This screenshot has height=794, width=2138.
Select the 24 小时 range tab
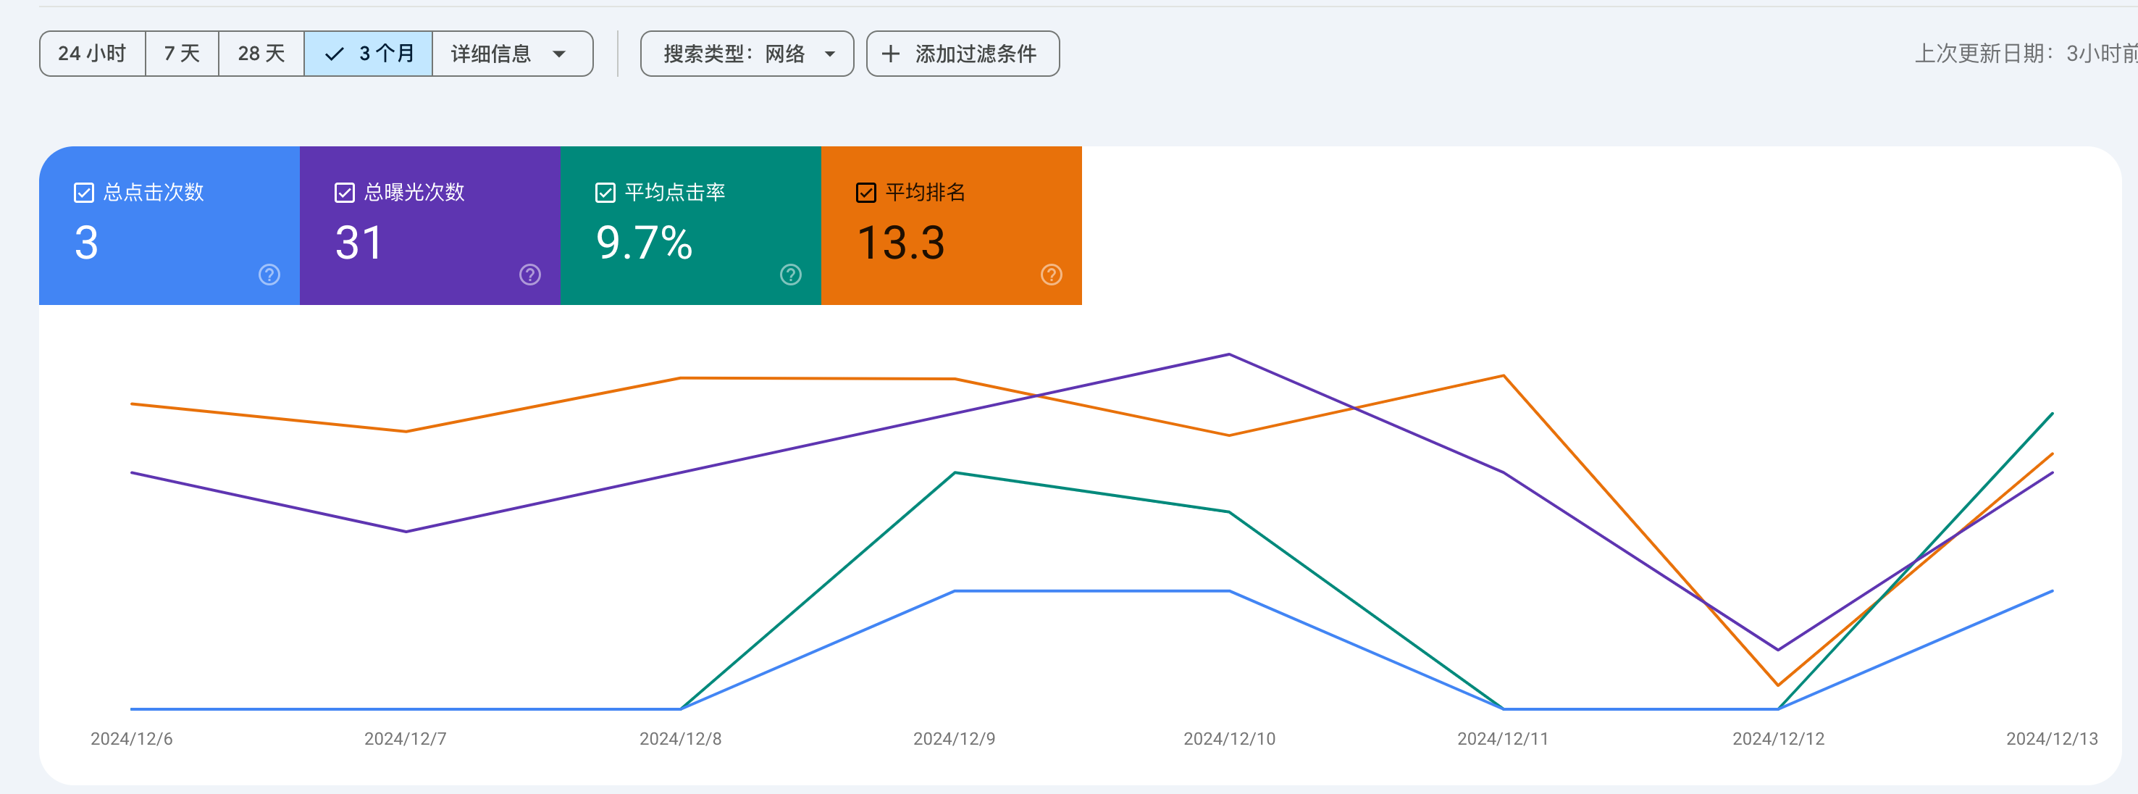(92, 54)
